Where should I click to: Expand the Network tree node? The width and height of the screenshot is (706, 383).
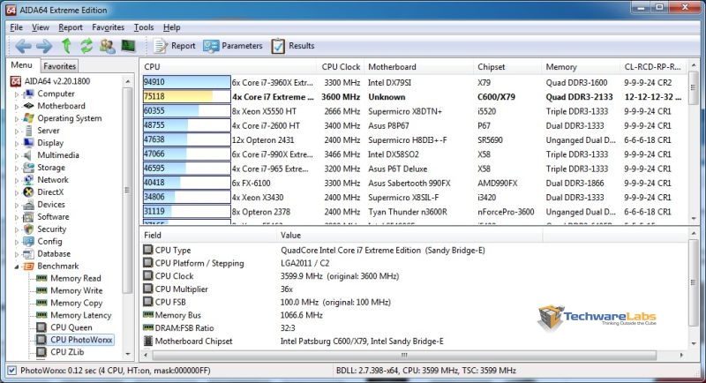click(x=17, y=181)
